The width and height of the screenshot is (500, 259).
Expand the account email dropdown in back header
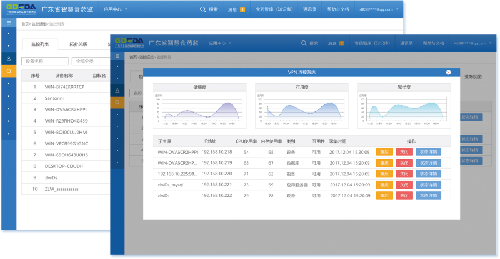point(379,9)
